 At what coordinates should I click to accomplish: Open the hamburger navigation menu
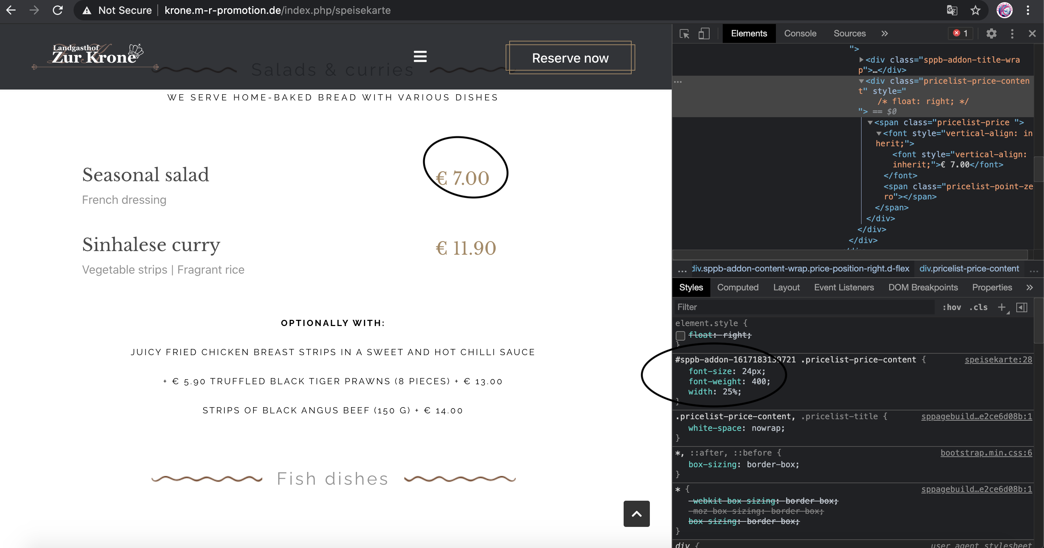(x=420, y=56)
